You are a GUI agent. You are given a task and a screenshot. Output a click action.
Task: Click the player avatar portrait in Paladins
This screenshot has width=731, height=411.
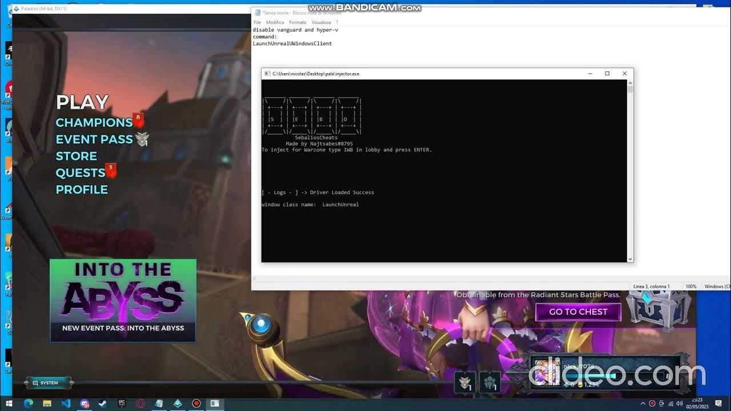click(x=547, y=373)
